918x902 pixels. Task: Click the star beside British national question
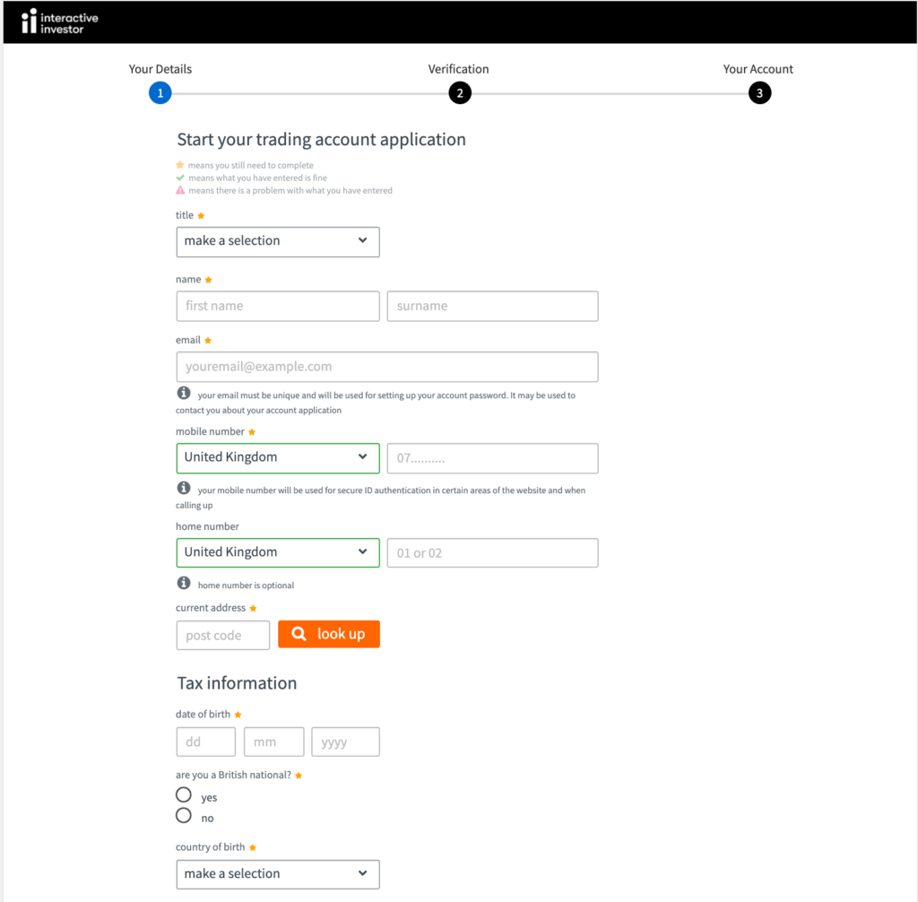pos(299,776)
